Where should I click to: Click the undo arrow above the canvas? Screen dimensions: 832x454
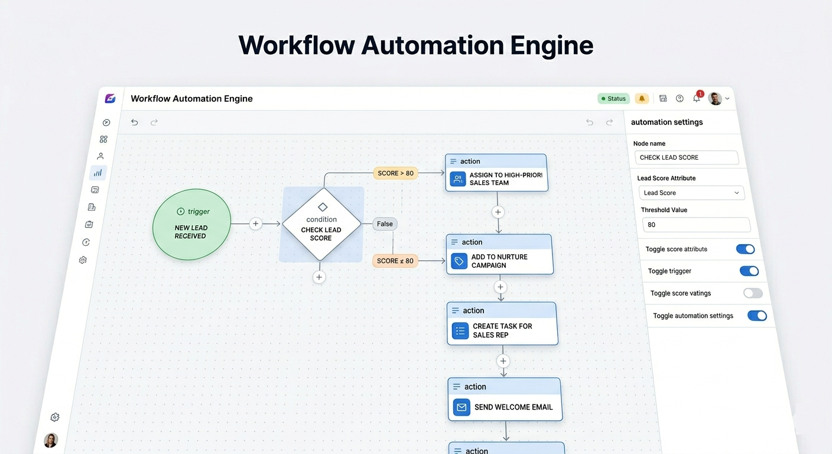(x=134, y=122)
